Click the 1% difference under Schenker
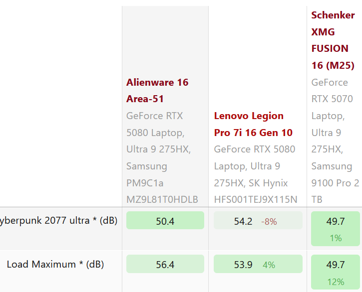This screenshot has height=292, width=362. point(336,238)
